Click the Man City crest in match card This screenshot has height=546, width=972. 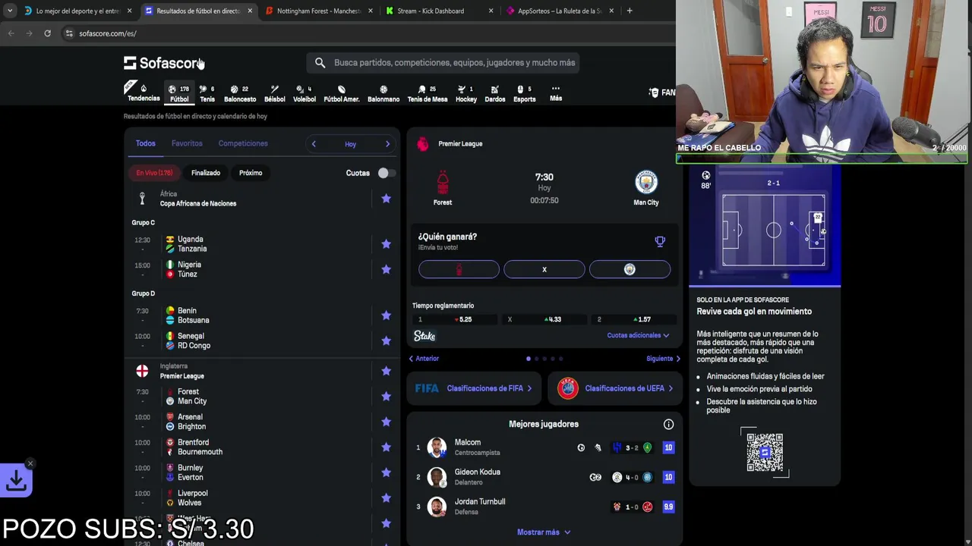click(x=646, y=182)
